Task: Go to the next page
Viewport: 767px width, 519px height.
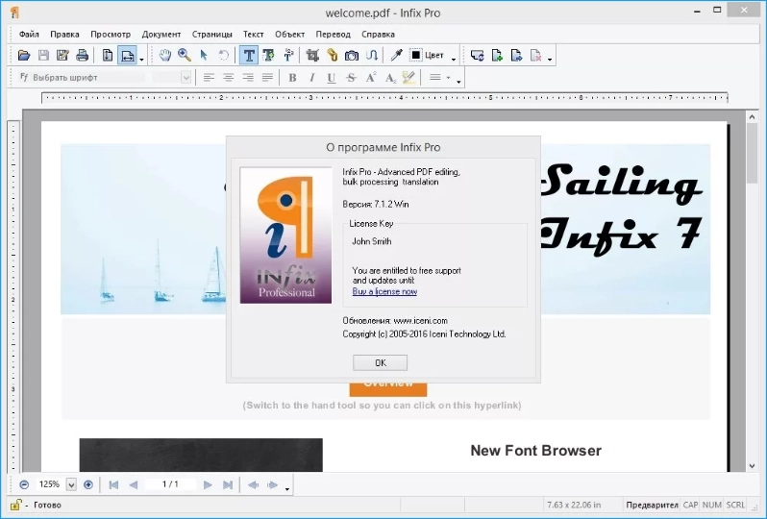Action: coord(208,484)
